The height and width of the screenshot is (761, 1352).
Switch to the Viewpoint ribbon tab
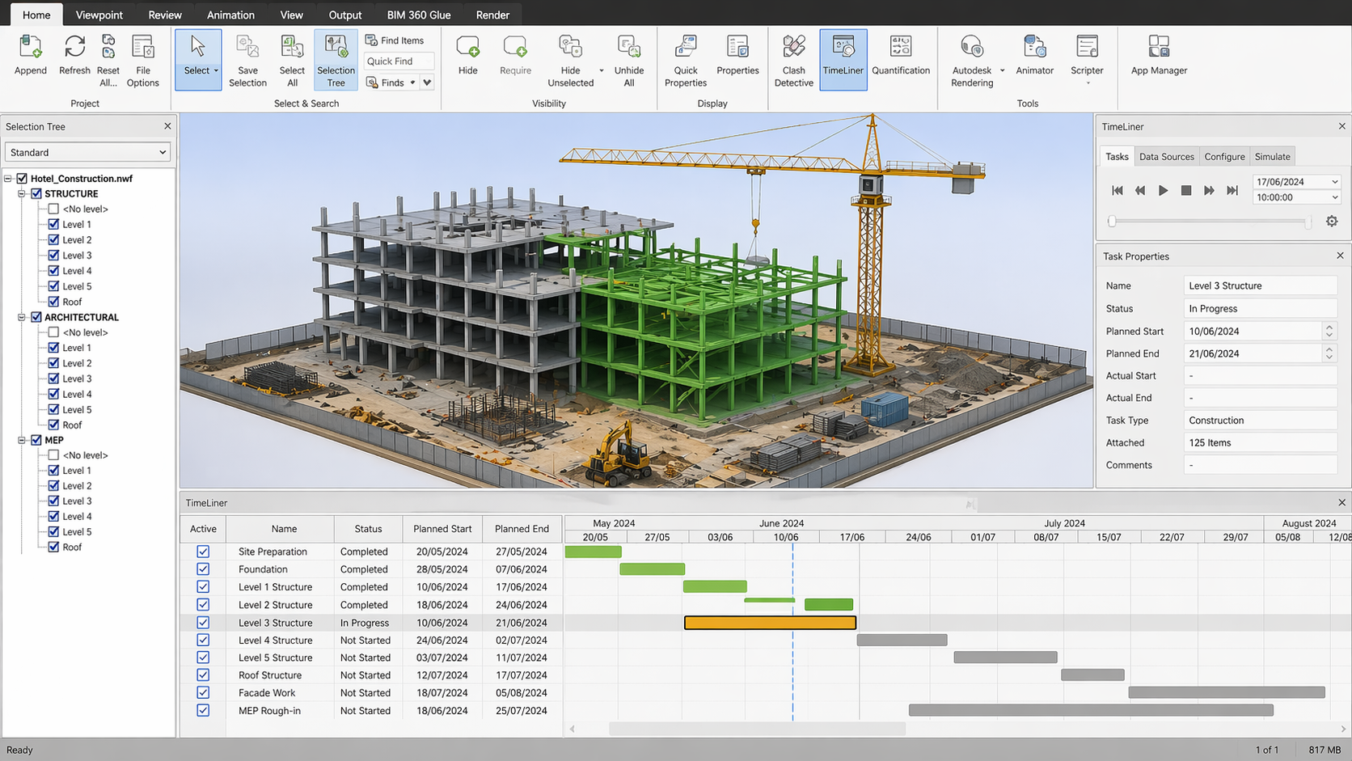pos(99,15)
